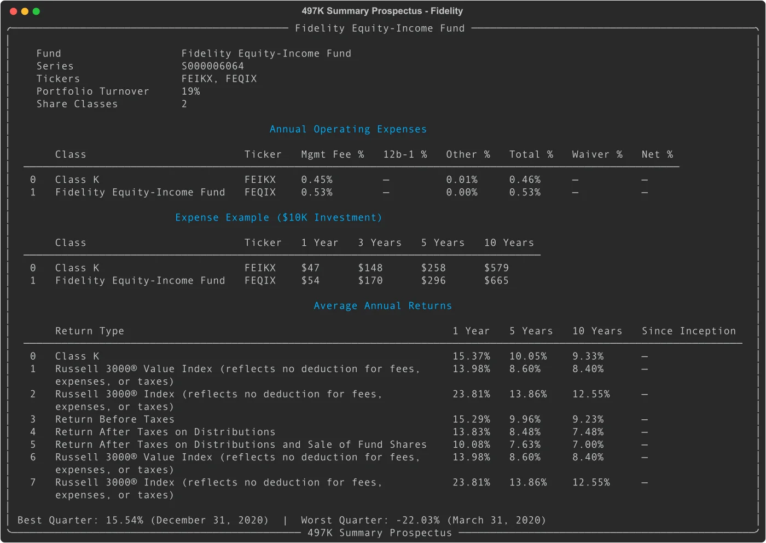Screen dimensions: 766x543
Task: Select the $148 three-year cost
Action: tap(370, 268)
